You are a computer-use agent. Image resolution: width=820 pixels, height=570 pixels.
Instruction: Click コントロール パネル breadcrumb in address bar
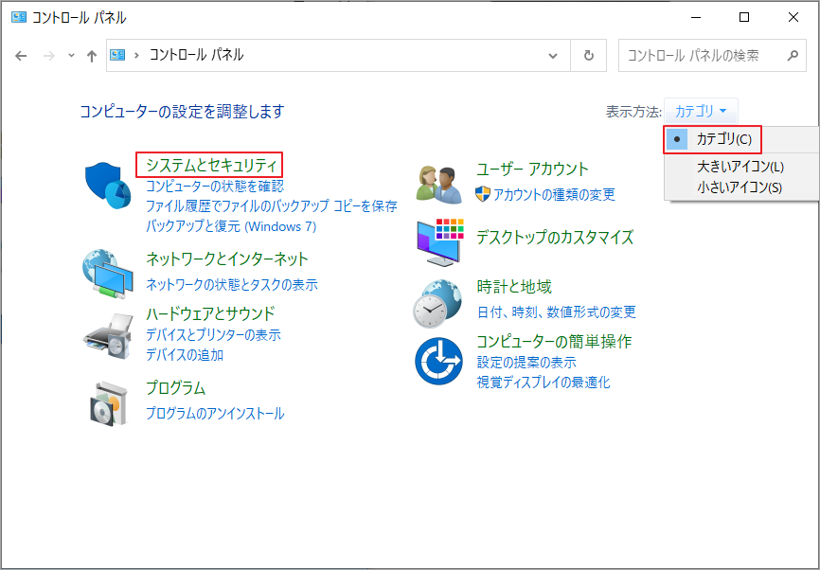197,55
